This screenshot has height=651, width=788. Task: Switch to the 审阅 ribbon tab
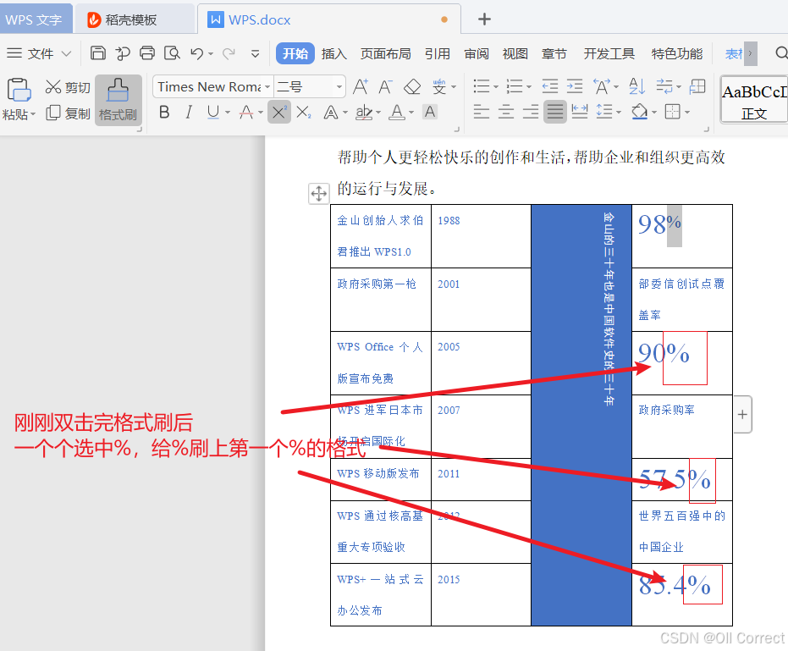click(477, 53)
